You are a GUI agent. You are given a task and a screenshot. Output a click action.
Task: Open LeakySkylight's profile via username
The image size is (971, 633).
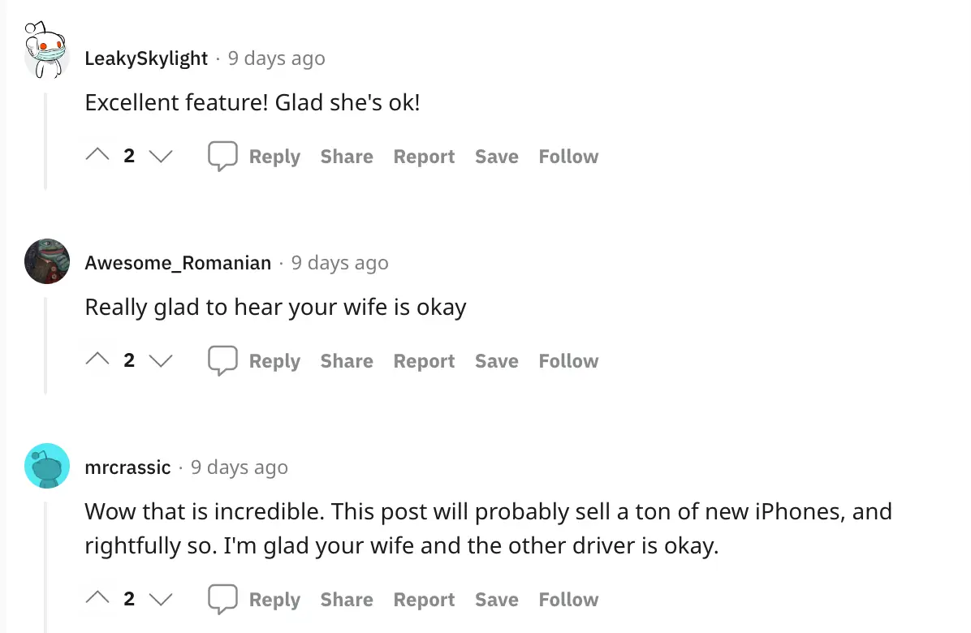(x=146, y=58)
